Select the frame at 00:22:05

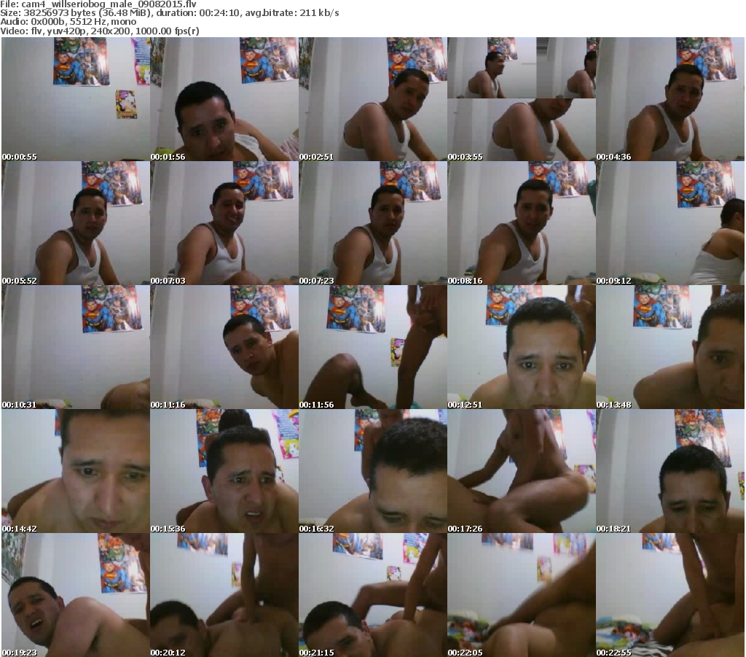522,595
